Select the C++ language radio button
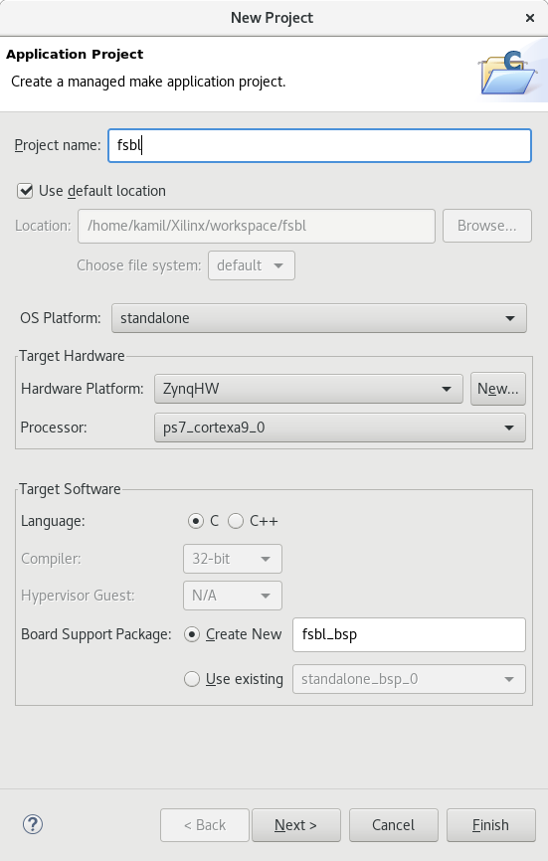This screenshot has width=548, height=861. coord(236,521)
